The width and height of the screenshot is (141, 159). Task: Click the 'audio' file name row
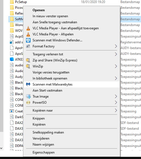pyautogui.click(x=19, y=65)
